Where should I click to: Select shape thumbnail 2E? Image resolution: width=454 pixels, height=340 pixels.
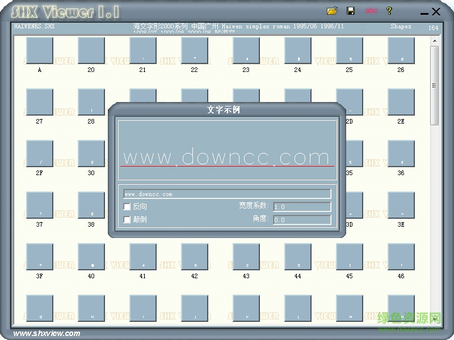click(401, 102)
